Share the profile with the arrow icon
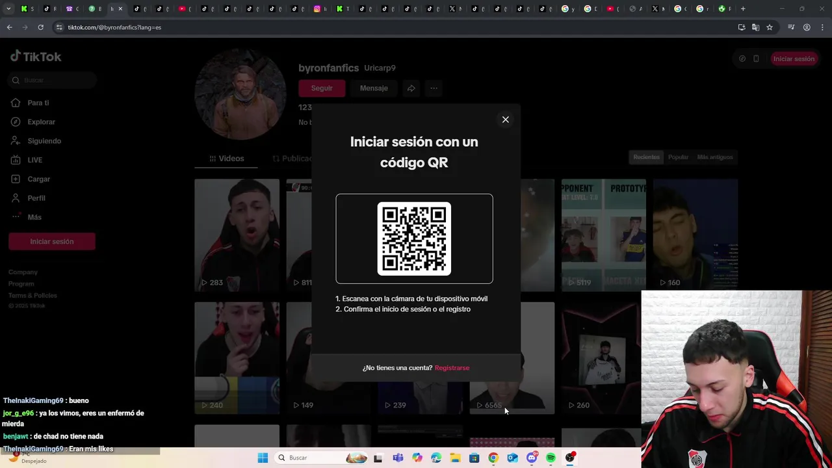The image size is (832, 468). (x=411, y=88)
